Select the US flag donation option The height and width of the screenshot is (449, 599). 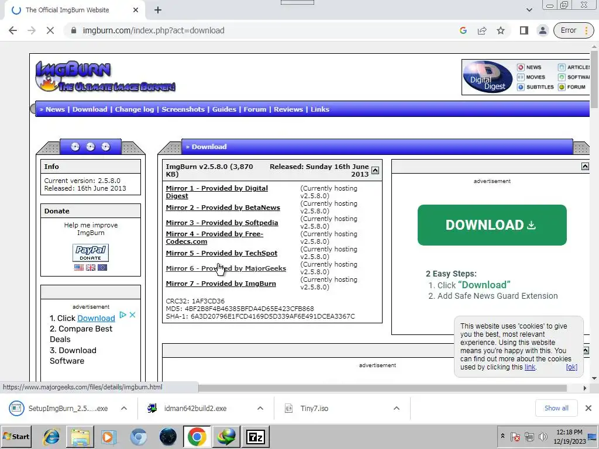(79, 268)
